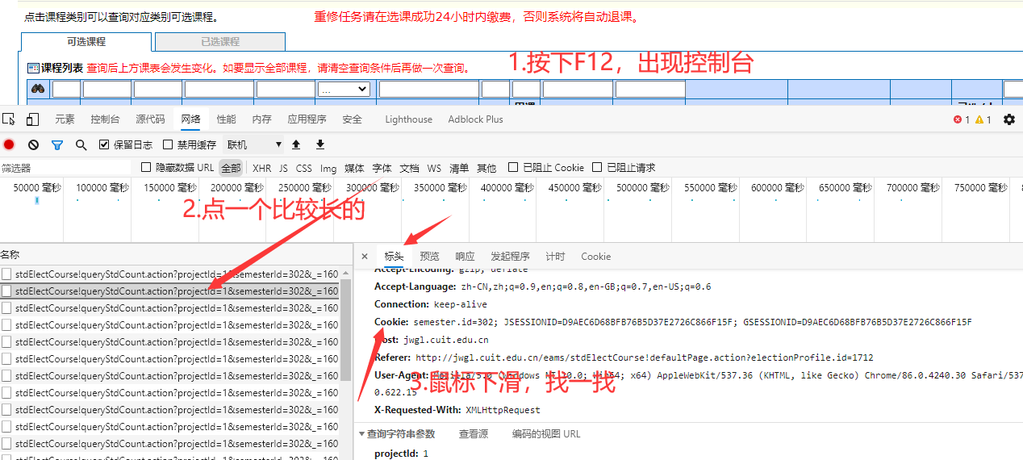Open the Lighthouse tab
The height and width of the screenshot is (460, 1023).
[409, 119]
